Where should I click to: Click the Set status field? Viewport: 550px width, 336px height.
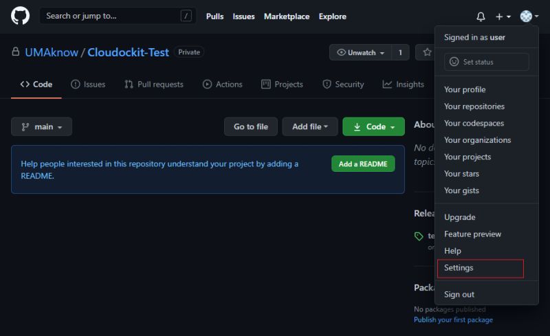coord(487,62)
